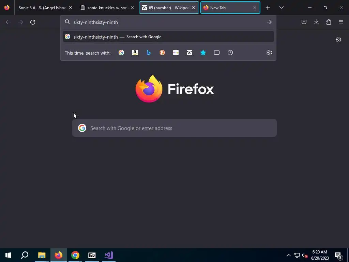The image size is (349, 262).
Task: Open Firefox View pinned tab
Action: (7, 8)
